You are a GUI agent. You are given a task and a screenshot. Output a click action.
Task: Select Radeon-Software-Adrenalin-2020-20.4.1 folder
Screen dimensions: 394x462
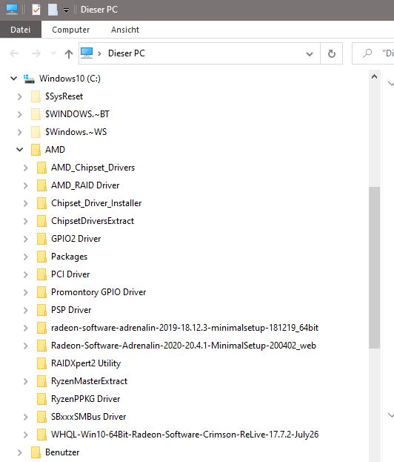(x=184, y=346)
